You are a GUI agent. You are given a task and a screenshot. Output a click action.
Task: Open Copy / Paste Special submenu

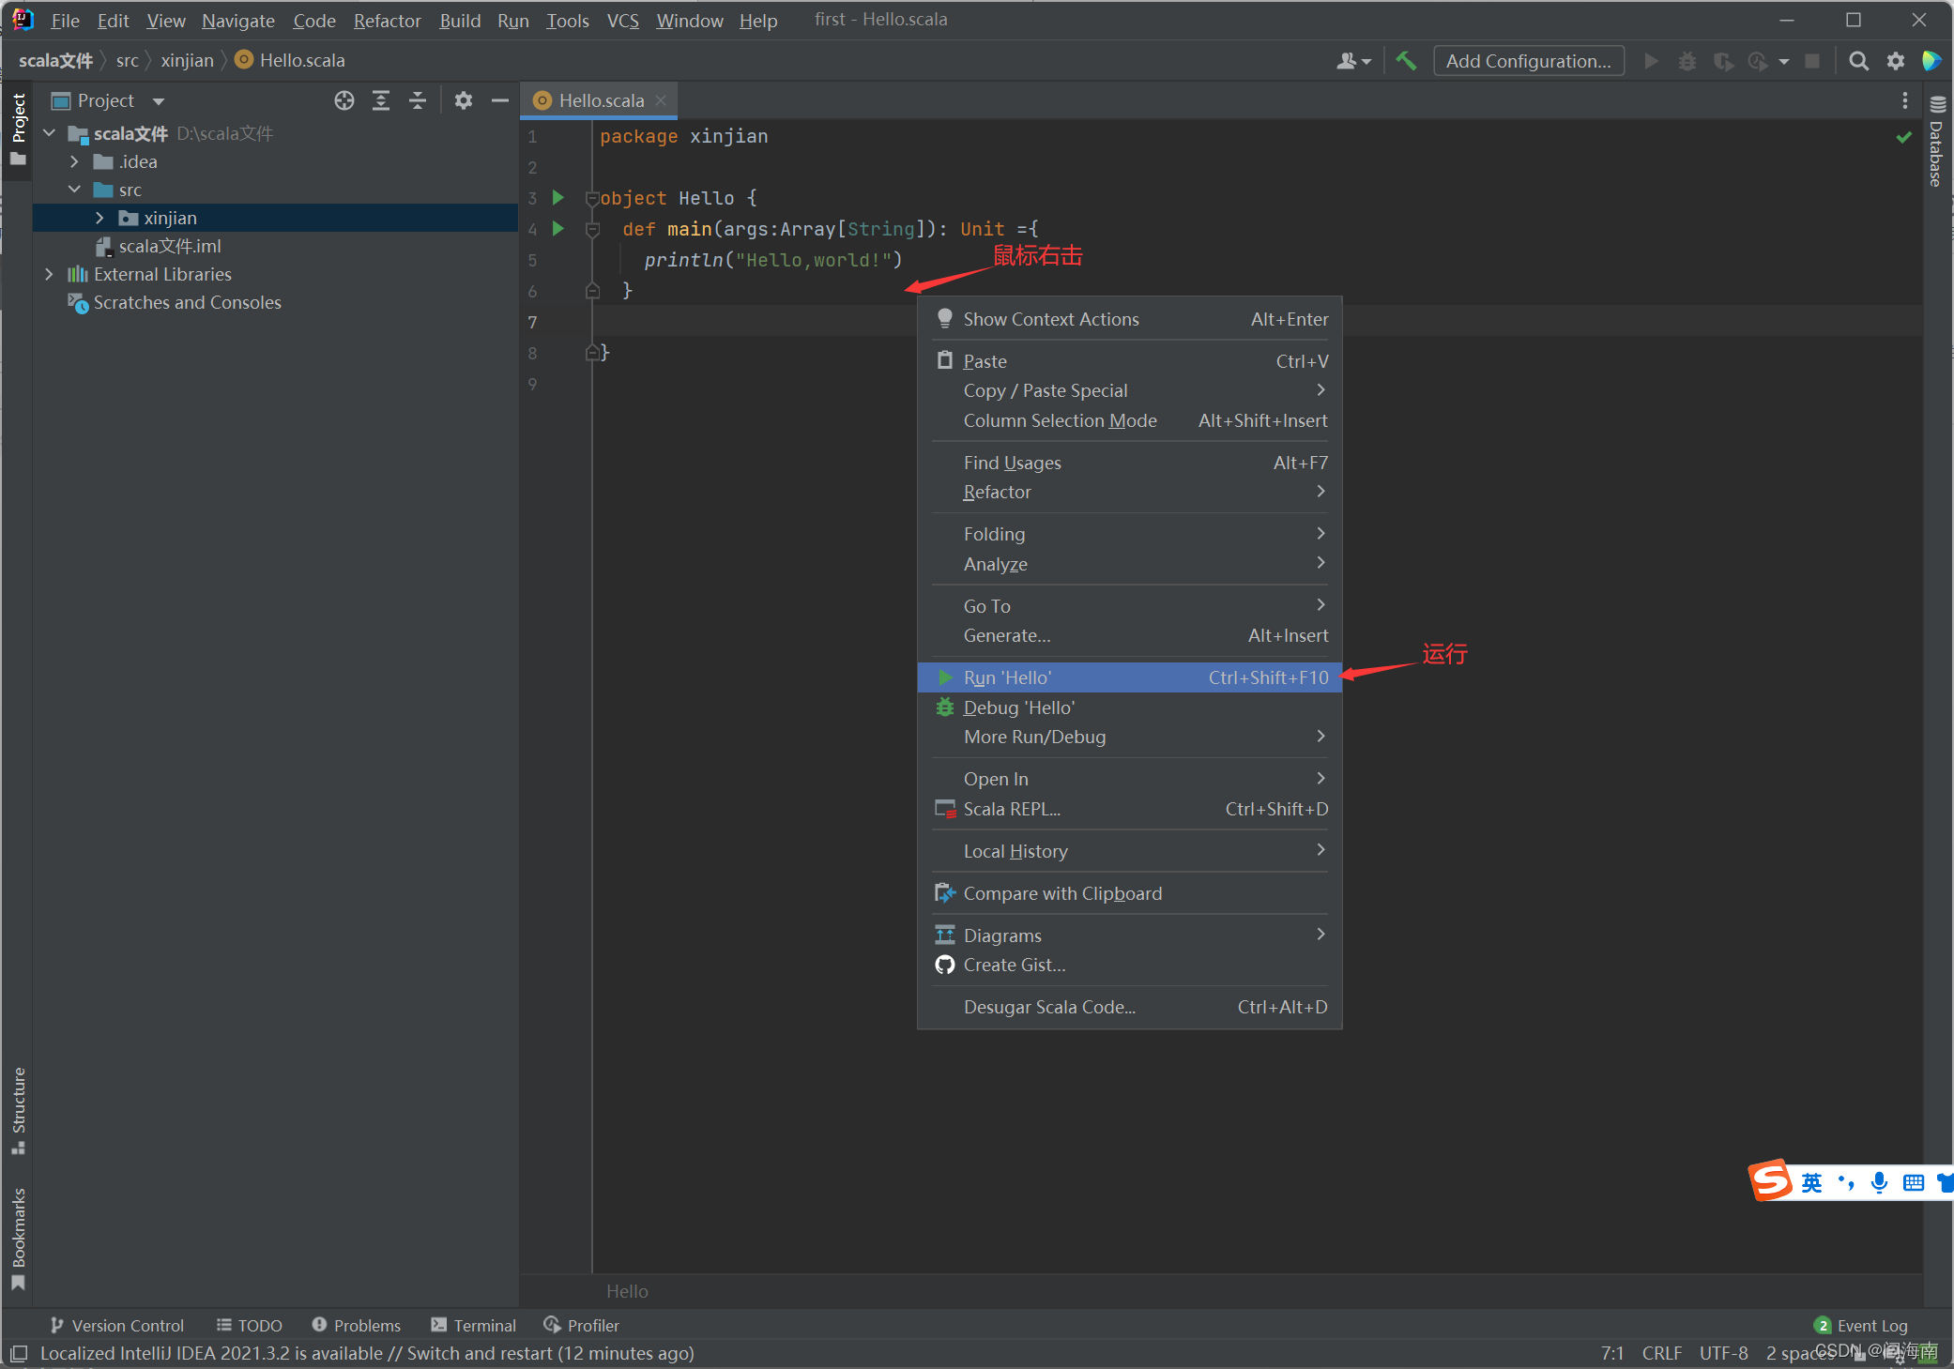tap(1130, 390)
